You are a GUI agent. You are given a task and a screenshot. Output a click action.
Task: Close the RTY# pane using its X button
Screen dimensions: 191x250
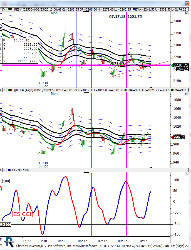click(x=4, y=90)
